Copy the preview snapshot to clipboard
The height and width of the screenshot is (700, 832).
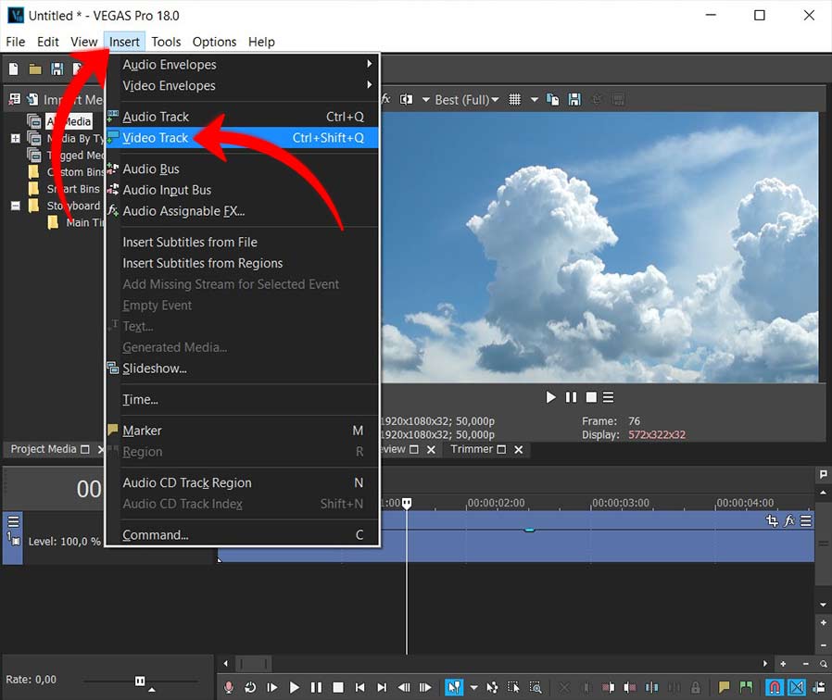point(553,99)
